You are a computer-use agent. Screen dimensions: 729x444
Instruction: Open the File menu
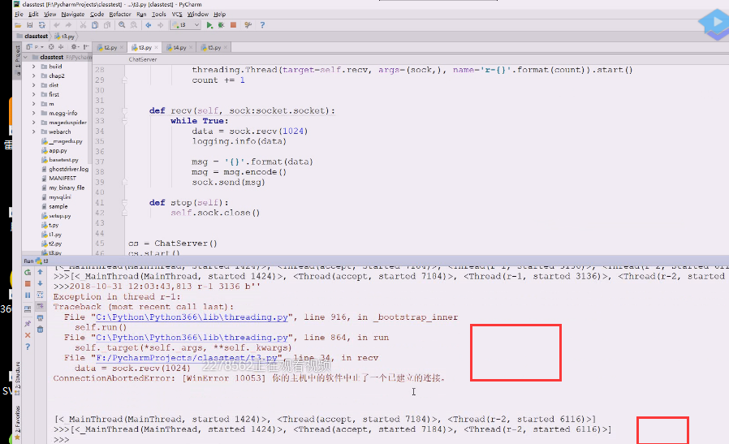click(x=19, y=15)
